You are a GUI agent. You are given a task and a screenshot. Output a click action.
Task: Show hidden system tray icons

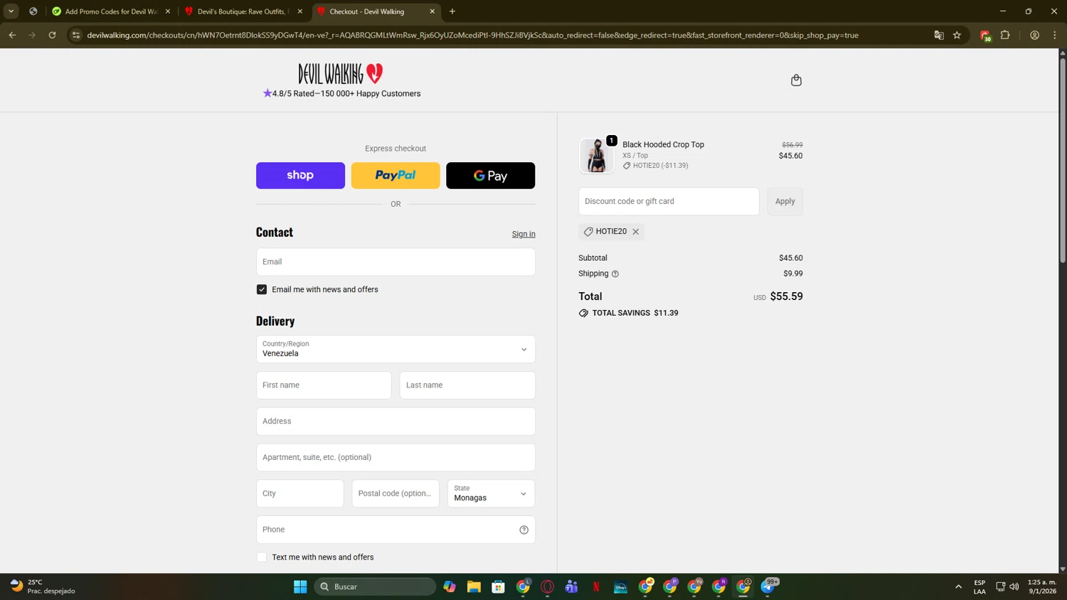tap(958, 586)
